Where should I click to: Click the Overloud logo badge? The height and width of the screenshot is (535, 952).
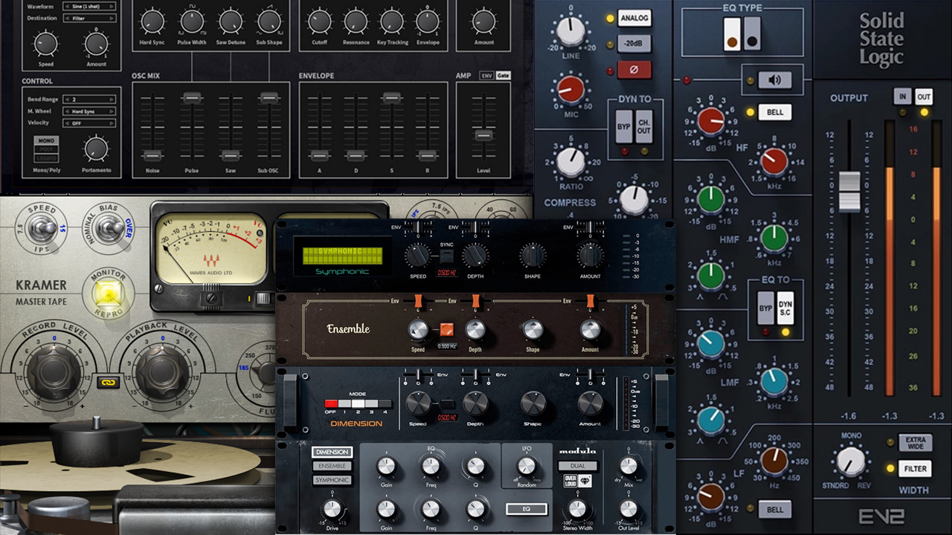[x=577, y=481]
